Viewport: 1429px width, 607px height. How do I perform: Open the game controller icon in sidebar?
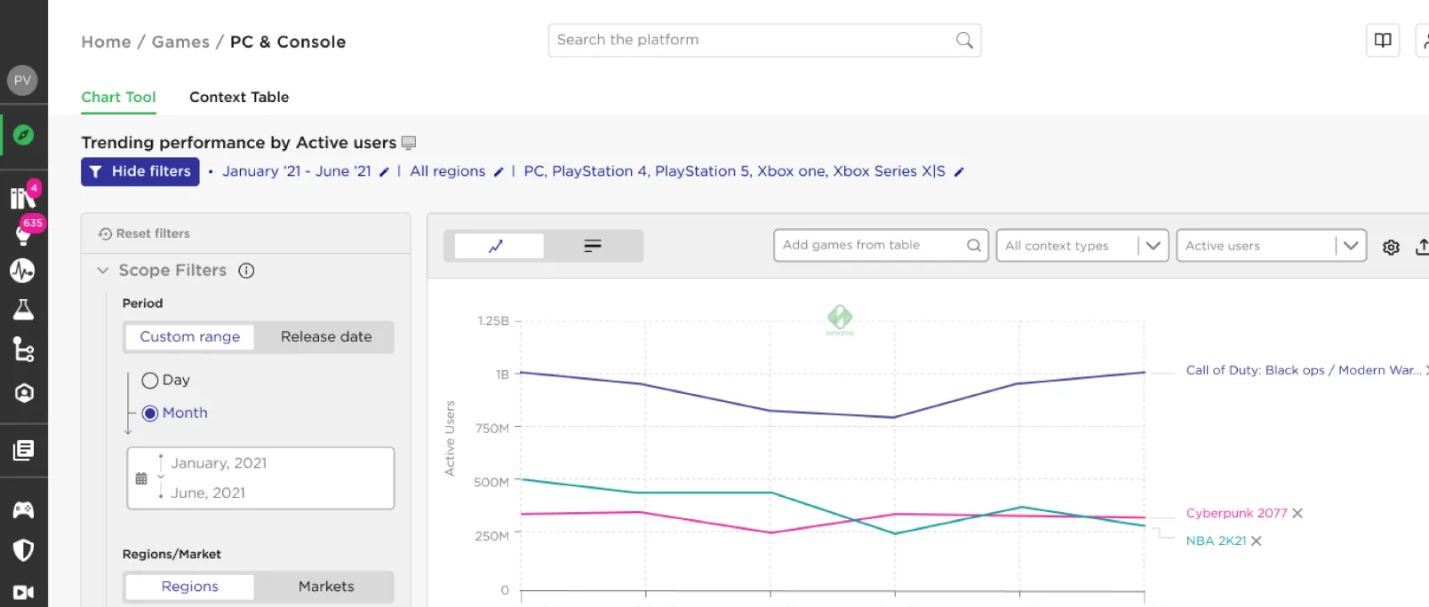point(23,509)
